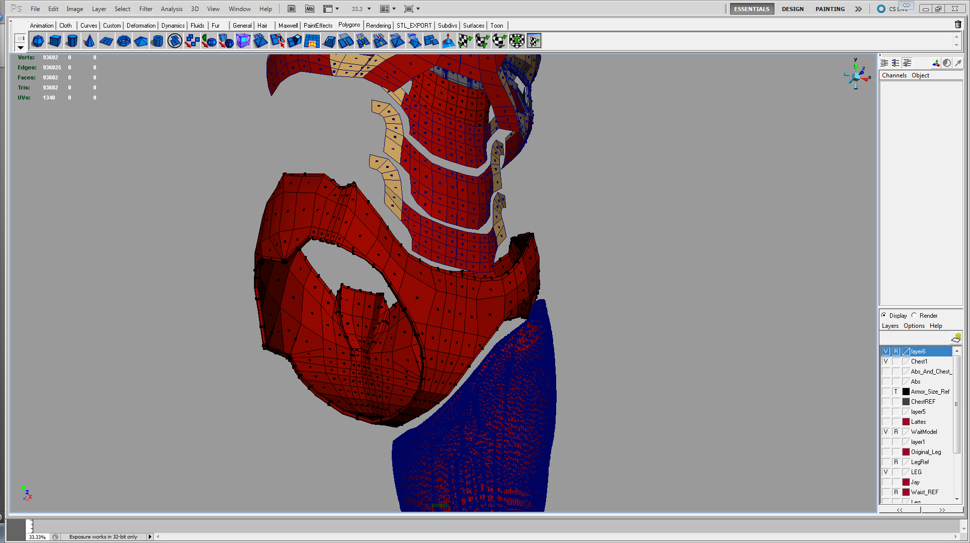Click the black color swatch of Armor_Size_Ref
This screenshot has height=543, width=970.
(906, 392)
